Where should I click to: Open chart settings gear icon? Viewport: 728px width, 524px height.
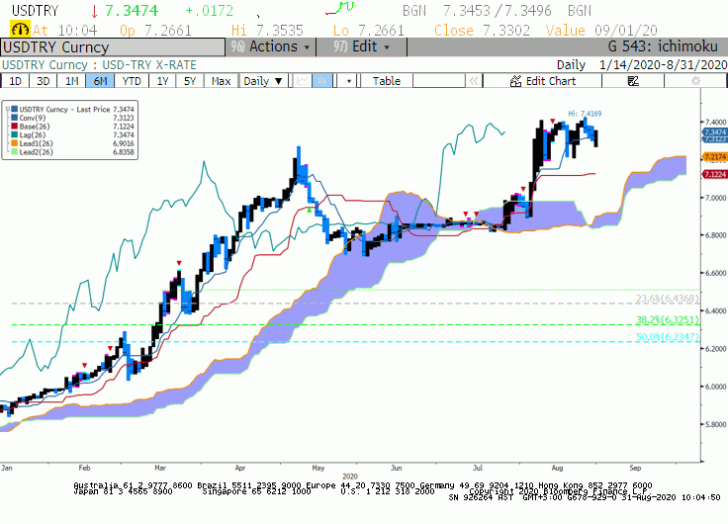pyautogui.click(x=695, y=81)
